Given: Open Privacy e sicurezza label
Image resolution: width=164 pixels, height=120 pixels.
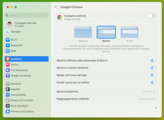Looking at the screenshot, I should point(22,111).
